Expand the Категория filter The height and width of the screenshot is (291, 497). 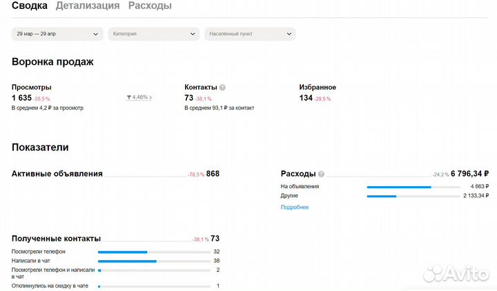[153, 34]
